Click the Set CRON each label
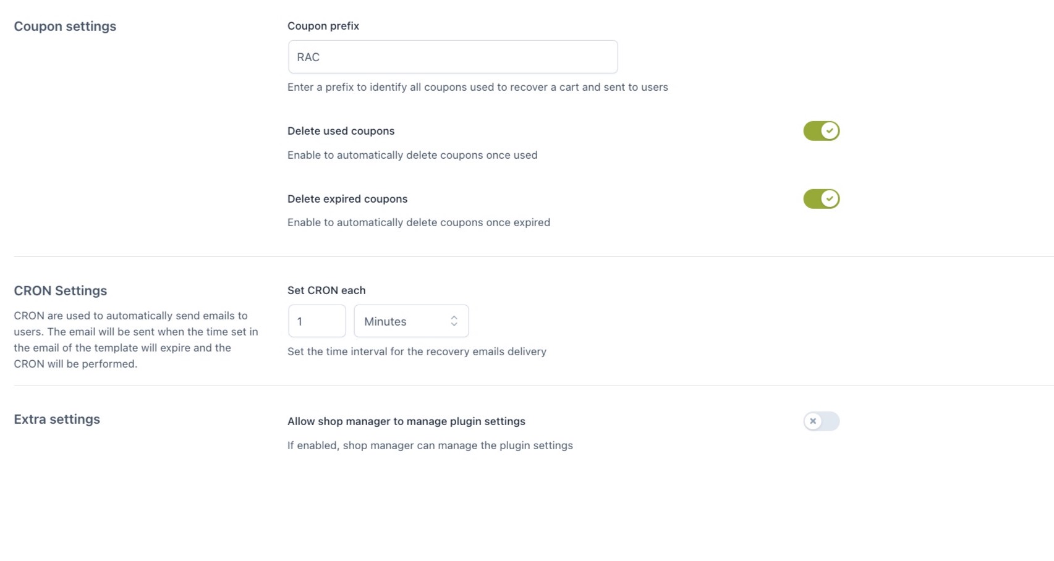The image size is (1054, 561). tap(326, 290)
